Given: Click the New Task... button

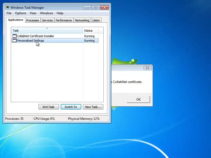Looking at the screenshot, I should point(93,107).
